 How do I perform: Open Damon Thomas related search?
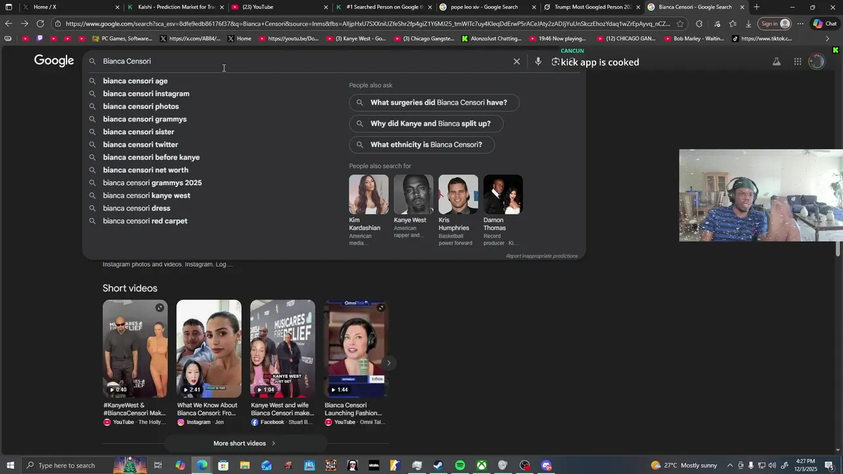point(503,211)
